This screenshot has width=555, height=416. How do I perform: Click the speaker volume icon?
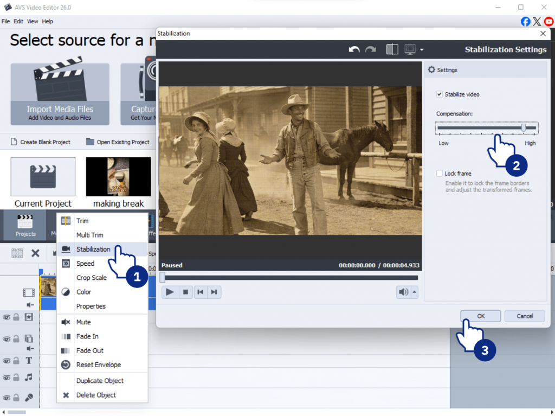(x=403, y=292)
